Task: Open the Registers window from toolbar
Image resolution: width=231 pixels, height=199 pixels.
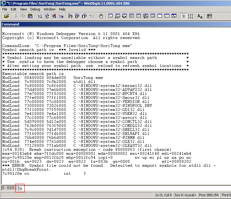Action: 131,16
